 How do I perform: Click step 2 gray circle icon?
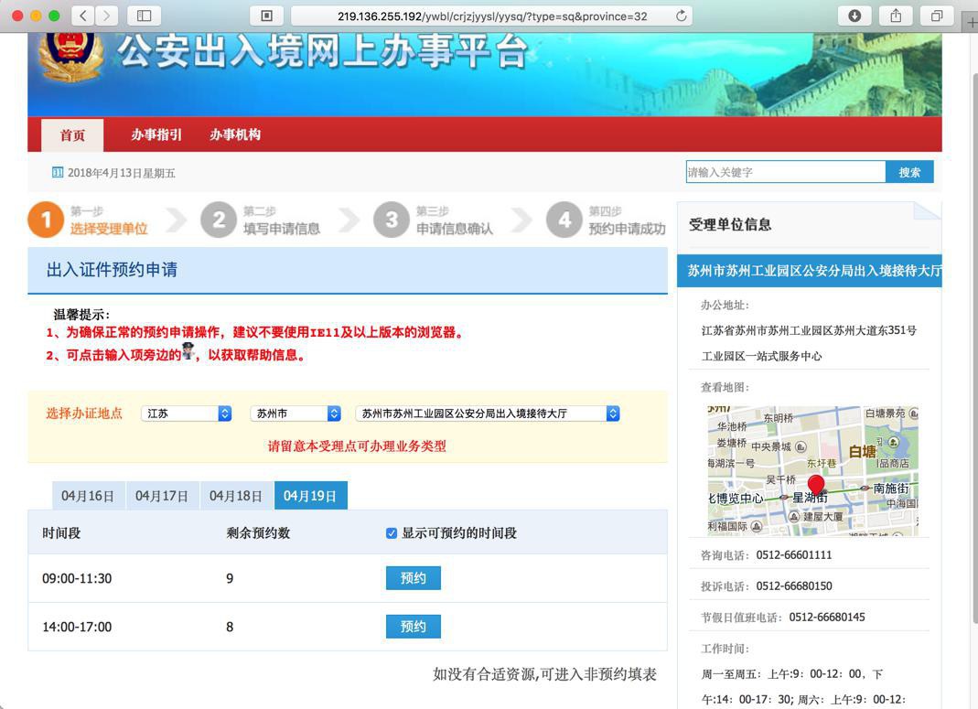coord(219,220)
